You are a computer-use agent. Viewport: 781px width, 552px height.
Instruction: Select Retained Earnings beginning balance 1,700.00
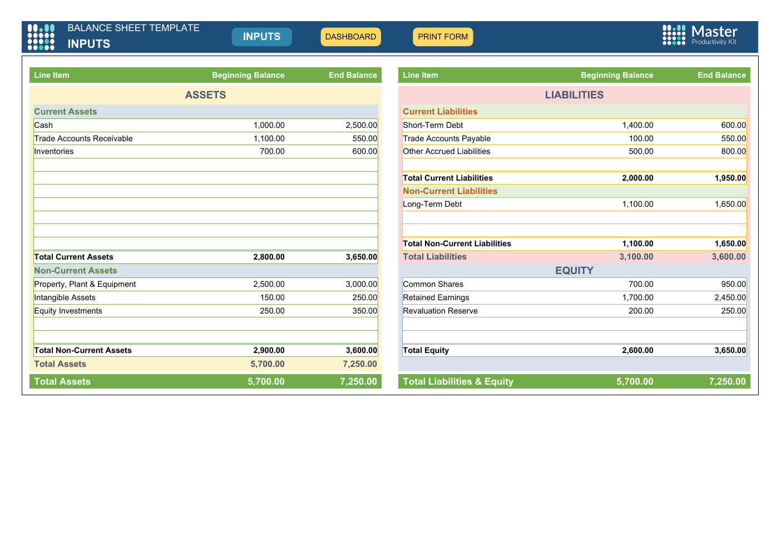(x=637, y=297)
